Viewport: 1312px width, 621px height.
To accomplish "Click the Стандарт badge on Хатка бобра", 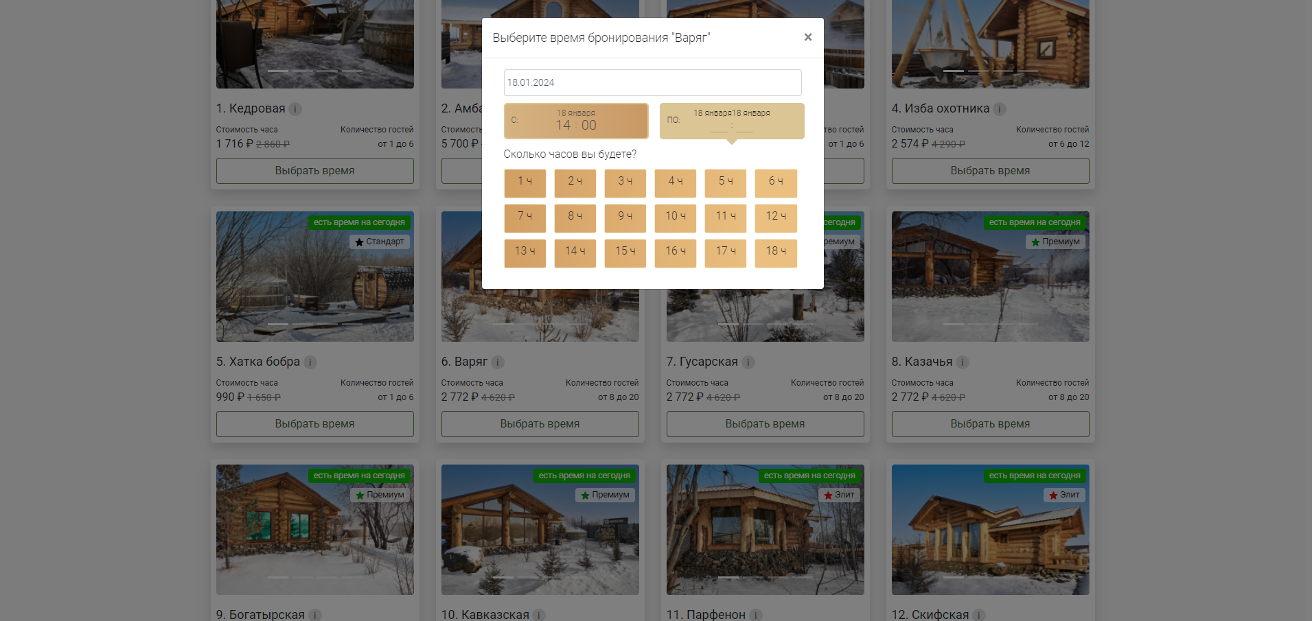I will 380,242.
